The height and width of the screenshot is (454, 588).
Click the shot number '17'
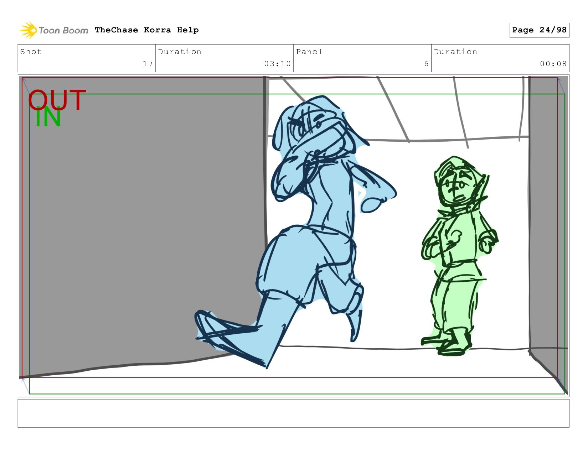pyautogui.click(x=148, y=64)
